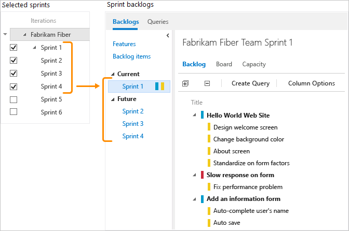The height and width of the screenshot is (231, 349).
Task: Collapse Add an information form item
Action: coord(195,199)
